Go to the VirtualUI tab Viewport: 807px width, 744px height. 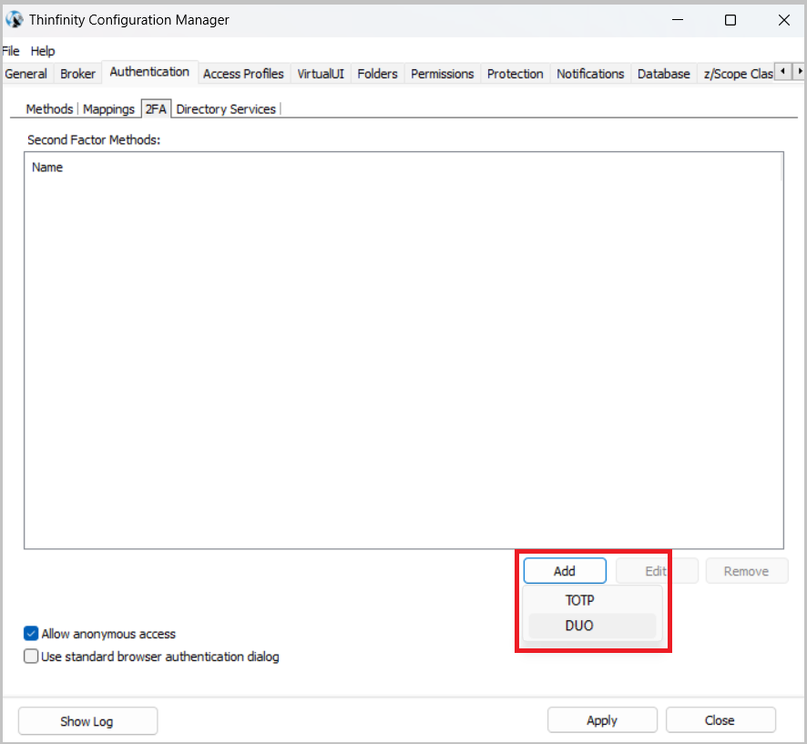pyautogui.click(x=321, y=74)
